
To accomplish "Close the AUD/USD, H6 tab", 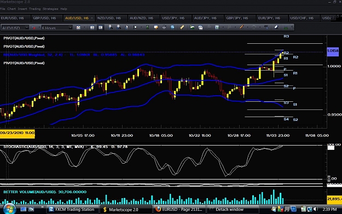I will click(x=92, y=18).
